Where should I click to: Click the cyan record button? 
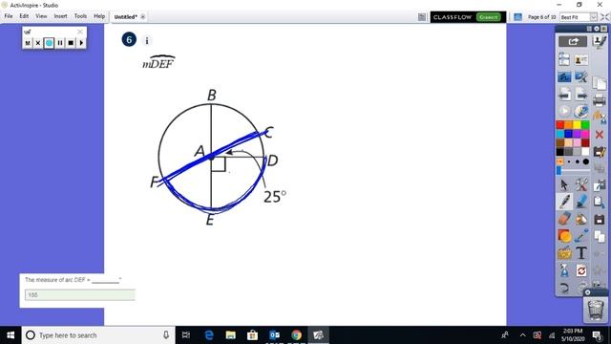pos(49,43)
